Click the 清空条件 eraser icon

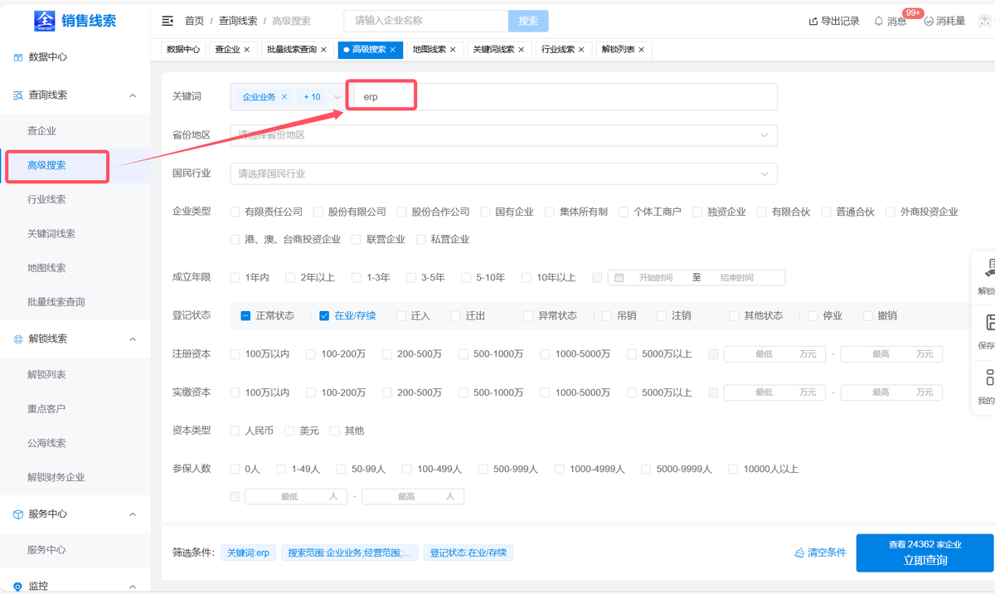(799, 553)
